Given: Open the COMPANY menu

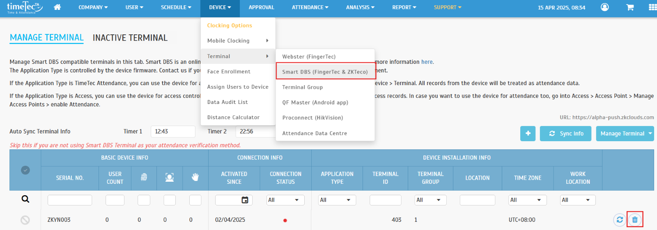Looking at the screenshot, I should [x=93, y=7].
